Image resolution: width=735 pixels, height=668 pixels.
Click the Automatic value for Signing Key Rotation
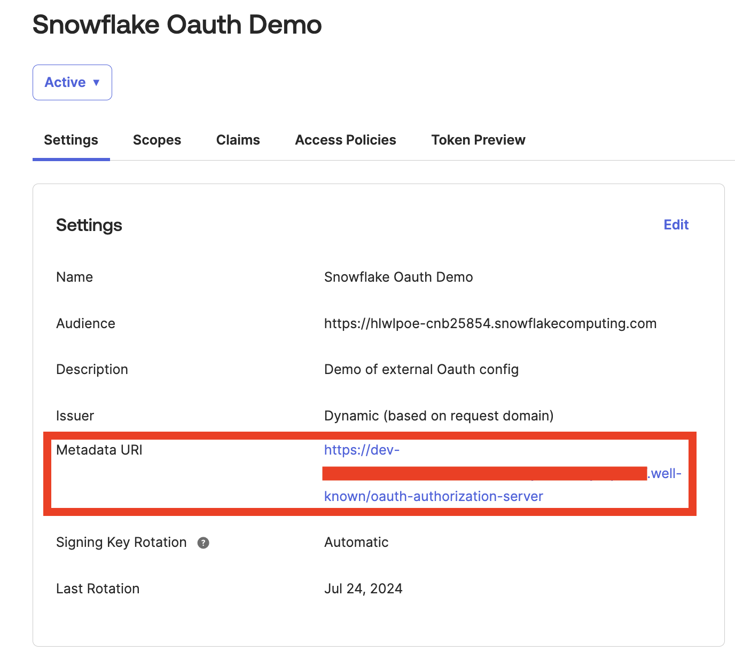coord(356,542)
